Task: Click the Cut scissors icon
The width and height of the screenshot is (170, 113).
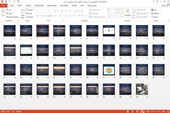Action: (7, 10)
